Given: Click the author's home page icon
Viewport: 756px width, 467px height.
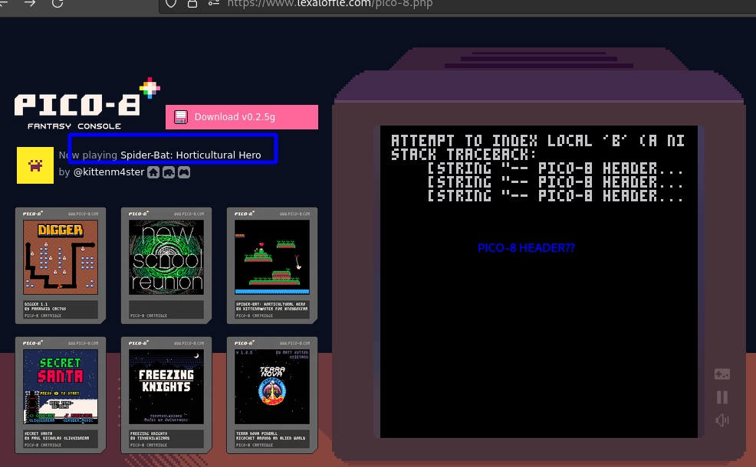Looking at the screenshot, I should pyautogui.click(x=153, y=172).
